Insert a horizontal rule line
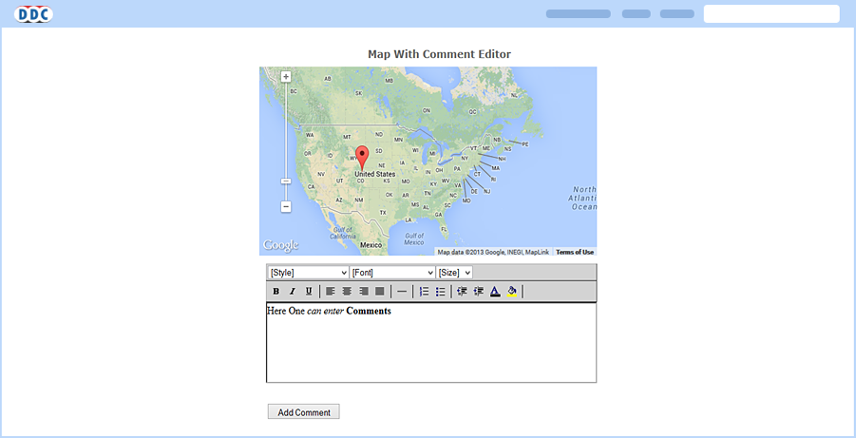 pyautogui.click(x=402, y=292)
